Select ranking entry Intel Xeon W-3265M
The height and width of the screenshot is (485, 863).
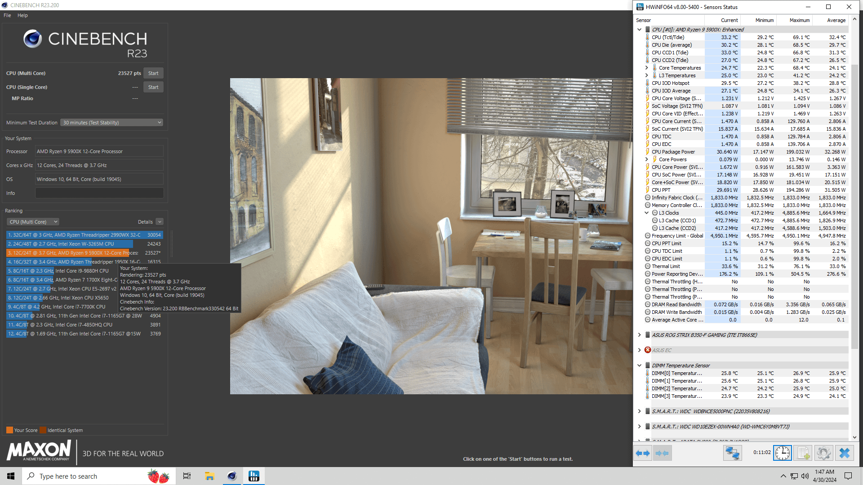[85, 244]
